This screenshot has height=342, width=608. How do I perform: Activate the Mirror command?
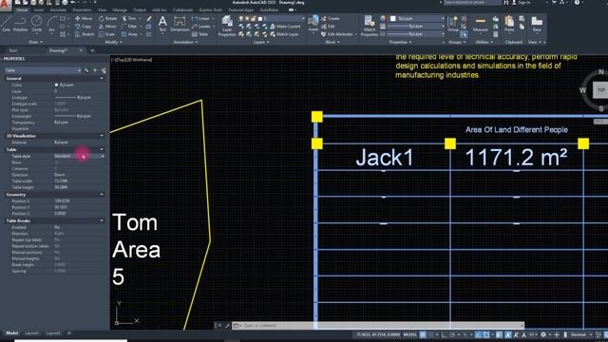pyautogui.click(x=107, y=27)
